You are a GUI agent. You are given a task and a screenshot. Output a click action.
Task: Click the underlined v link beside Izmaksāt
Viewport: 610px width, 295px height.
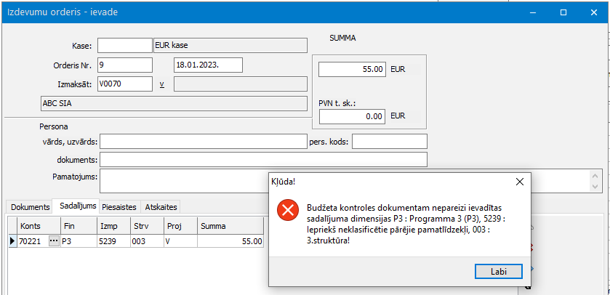(x=162, y=84)
